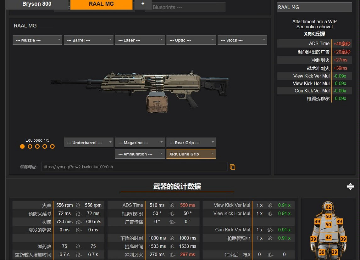
Task: Open the Ammunition dropdown
Action: click(x=140, y=154)
